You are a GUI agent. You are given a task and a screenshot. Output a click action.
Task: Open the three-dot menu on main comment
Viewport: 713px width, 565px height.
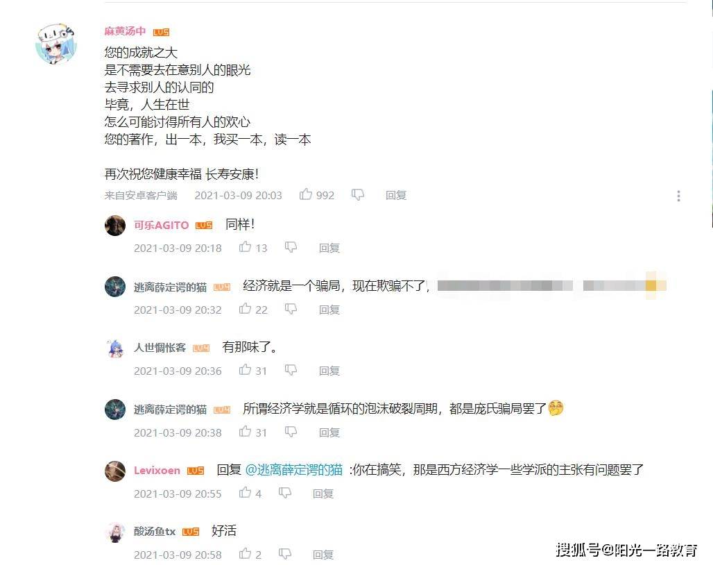[678, 196]
